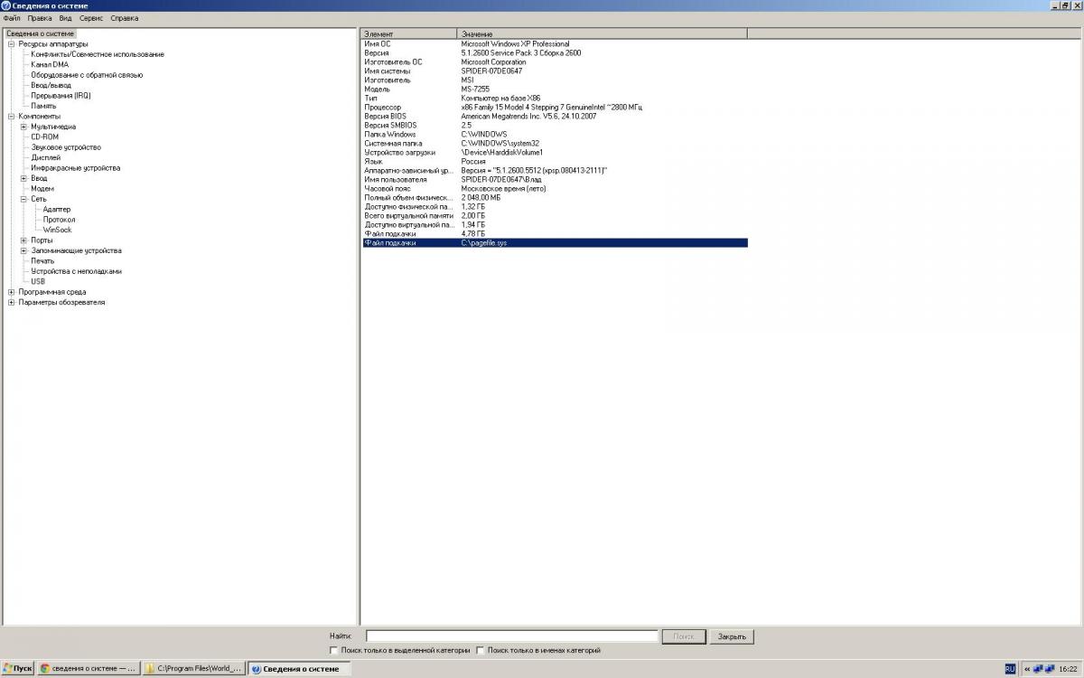This screenshot has height=678, width=1084.
Task: Expand the Мультимедиа node
Action: 23,127
